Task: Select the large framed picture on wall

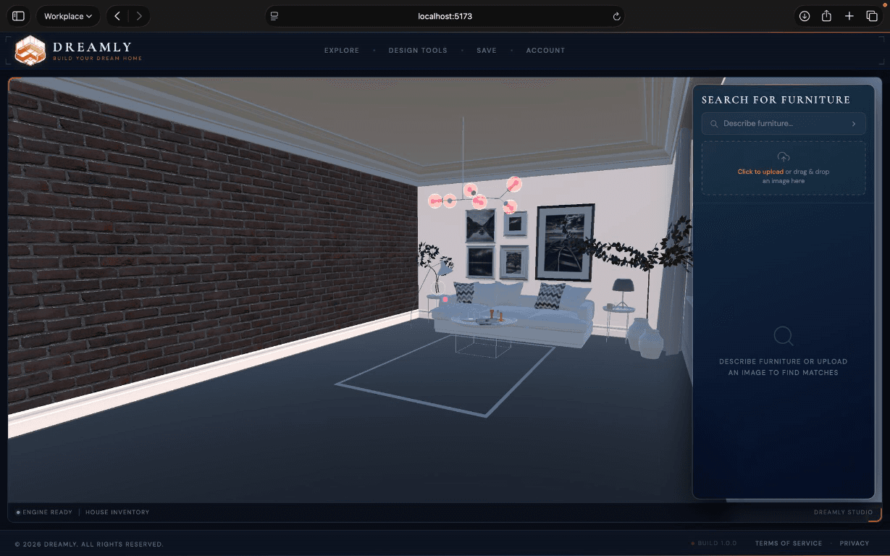Action: 565,243
